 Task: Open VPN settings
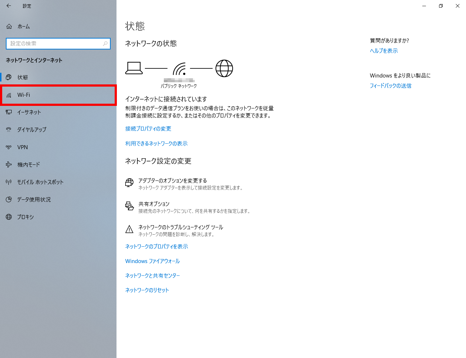58,147
